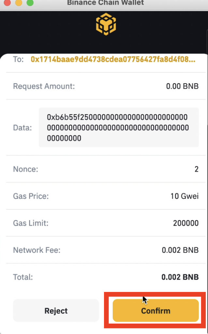
Task: Reject the transaction request
Action: click(x=56, y=311)
